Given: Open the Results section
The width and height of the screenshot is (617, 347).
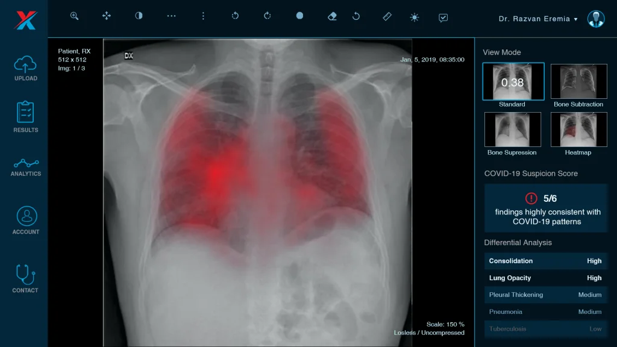Looking at the screenshot, I should coord(25,117).
